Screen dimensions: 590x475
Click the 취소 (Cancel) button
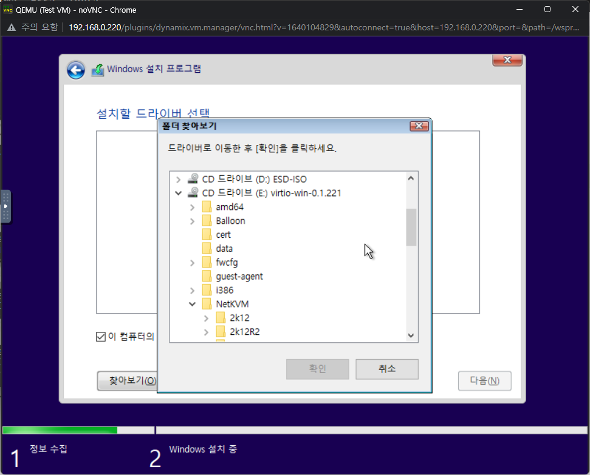pos(387,369)
